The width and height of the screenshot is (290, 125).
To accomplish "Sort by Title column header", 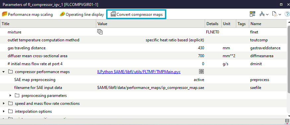I will pyautogui.click(x=48, y=24).
